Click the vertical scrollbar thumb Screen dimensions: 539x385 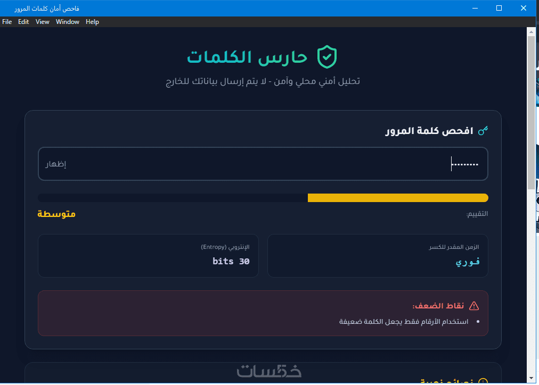pyautogui.click(x=531, y=113)
